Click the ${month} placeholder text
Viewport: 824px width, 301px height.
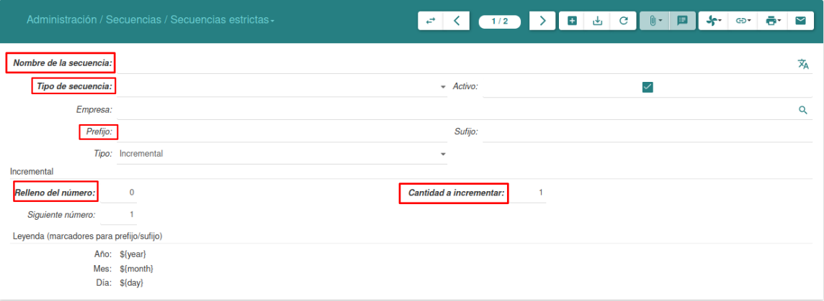click(x=137, y=269)
